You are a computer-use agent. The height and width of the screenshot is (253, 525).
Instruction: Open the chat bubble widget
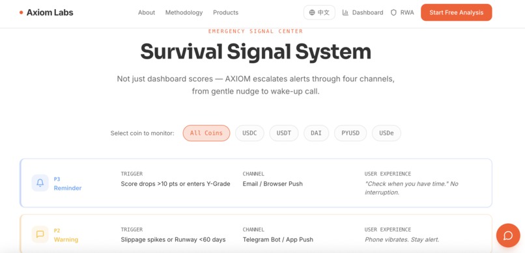pos(508,235)
